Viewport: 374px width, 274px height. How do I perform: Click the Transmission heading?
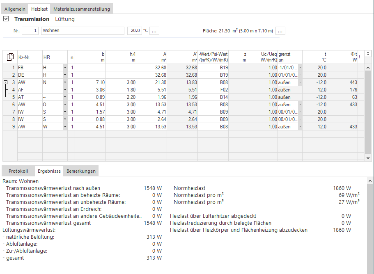pos(32,19)
